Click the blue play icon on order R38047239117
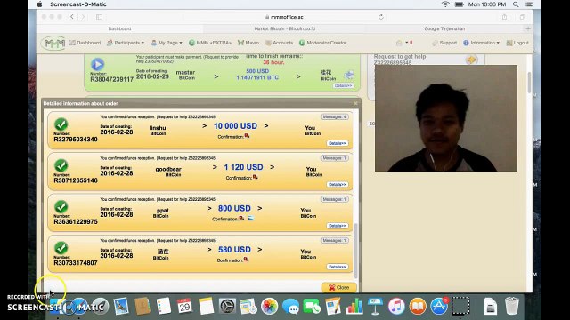The height and width of the screenshot is (320, 570). [97, 64]
